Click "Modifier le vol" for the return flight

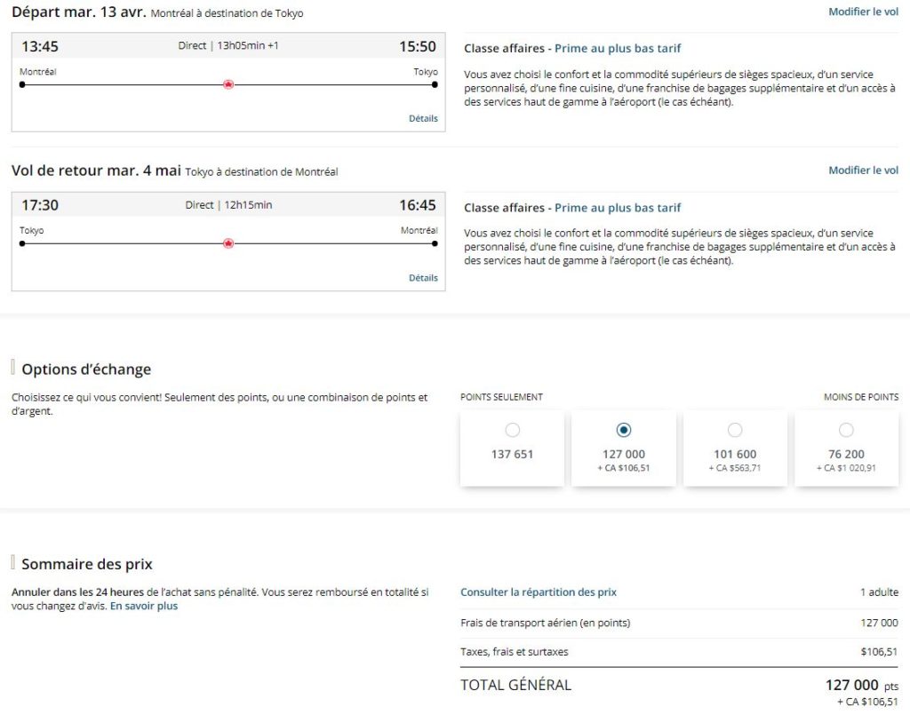[x=863, y=170]
